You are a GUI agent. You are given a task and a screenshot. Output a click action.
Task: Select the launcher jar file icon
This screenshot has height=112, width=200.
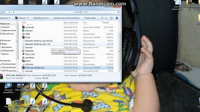click(x=23, y=48)
